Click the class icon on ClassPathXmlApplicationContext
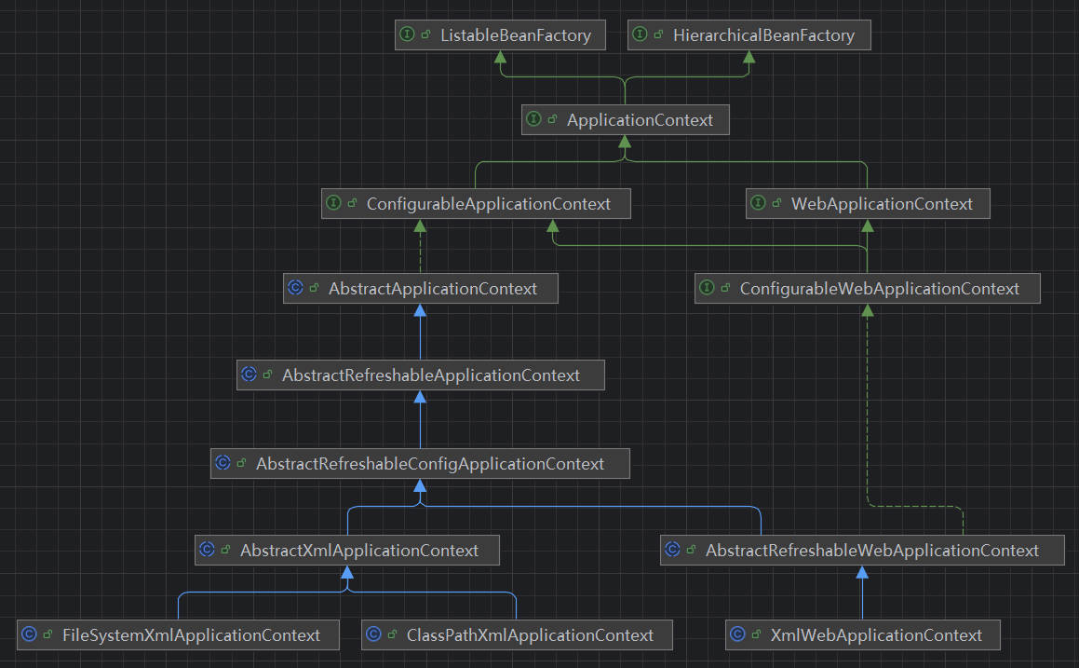 click(x=373, y=635)
